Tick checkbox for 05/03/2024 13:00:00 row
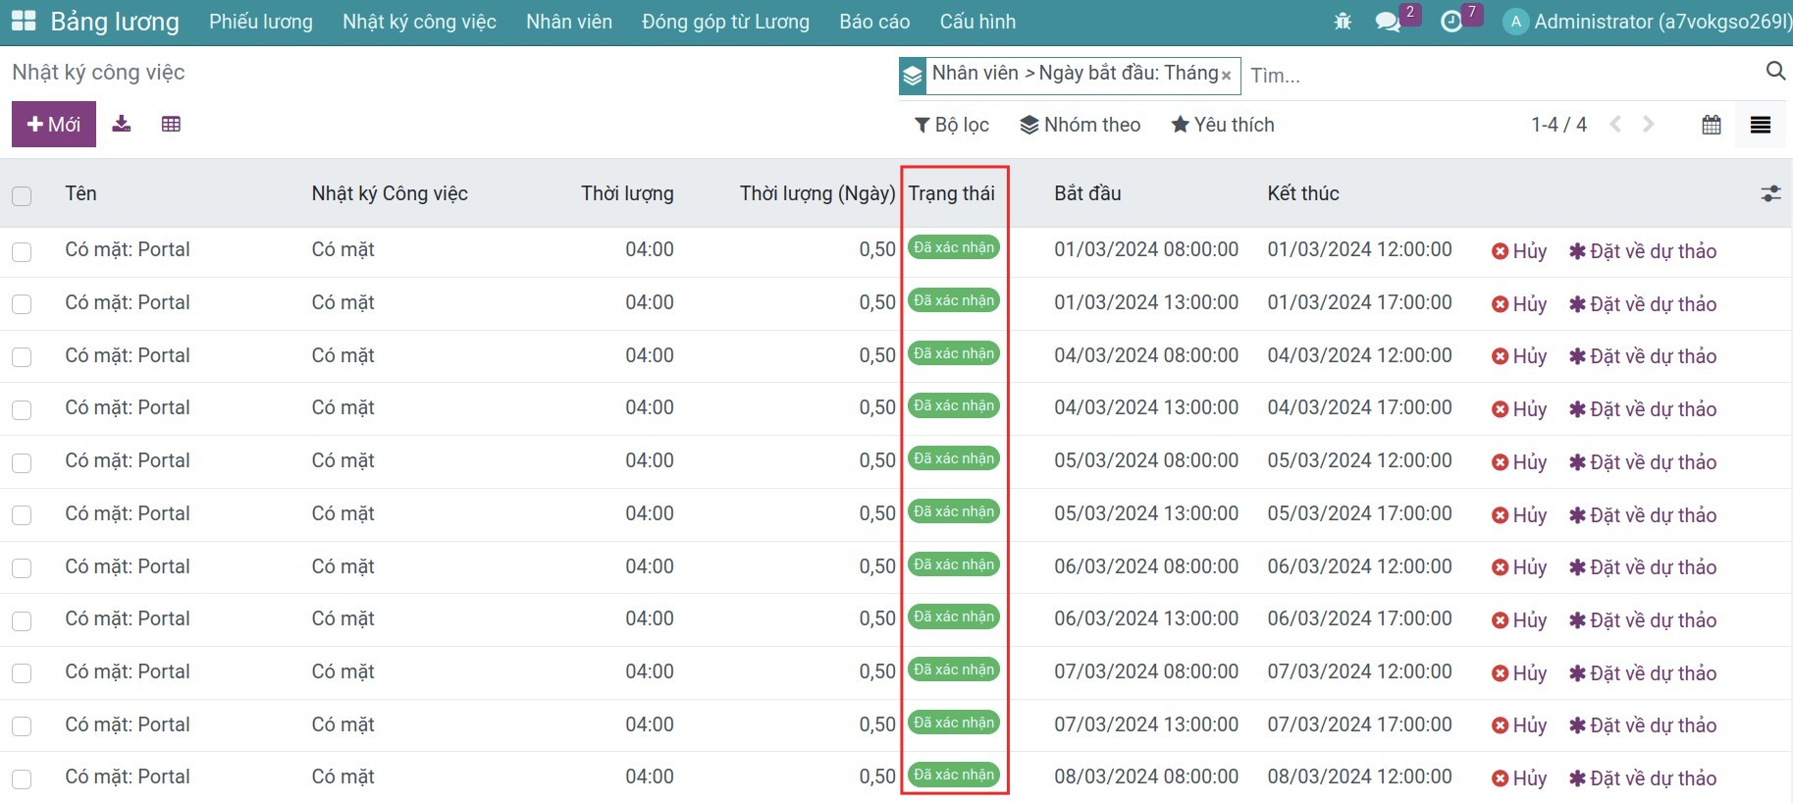This screenshot has width=1793, height=804. coord(22,515)
